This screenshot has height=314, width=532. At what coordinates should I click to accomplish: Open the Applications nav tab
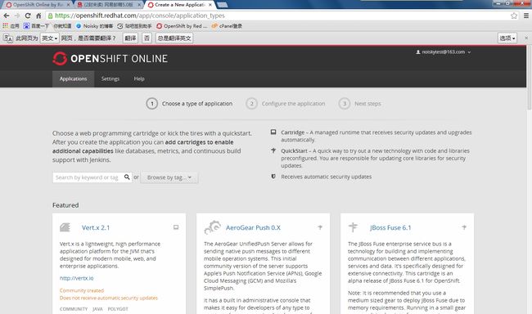tap(74, 78)
